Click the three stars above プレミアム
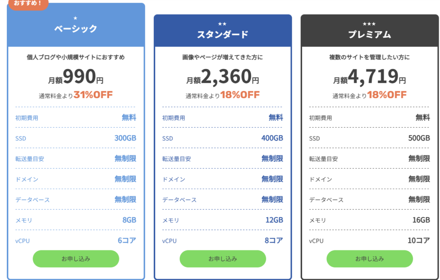This screenshot has width=440, height=280. click(370, 24)
